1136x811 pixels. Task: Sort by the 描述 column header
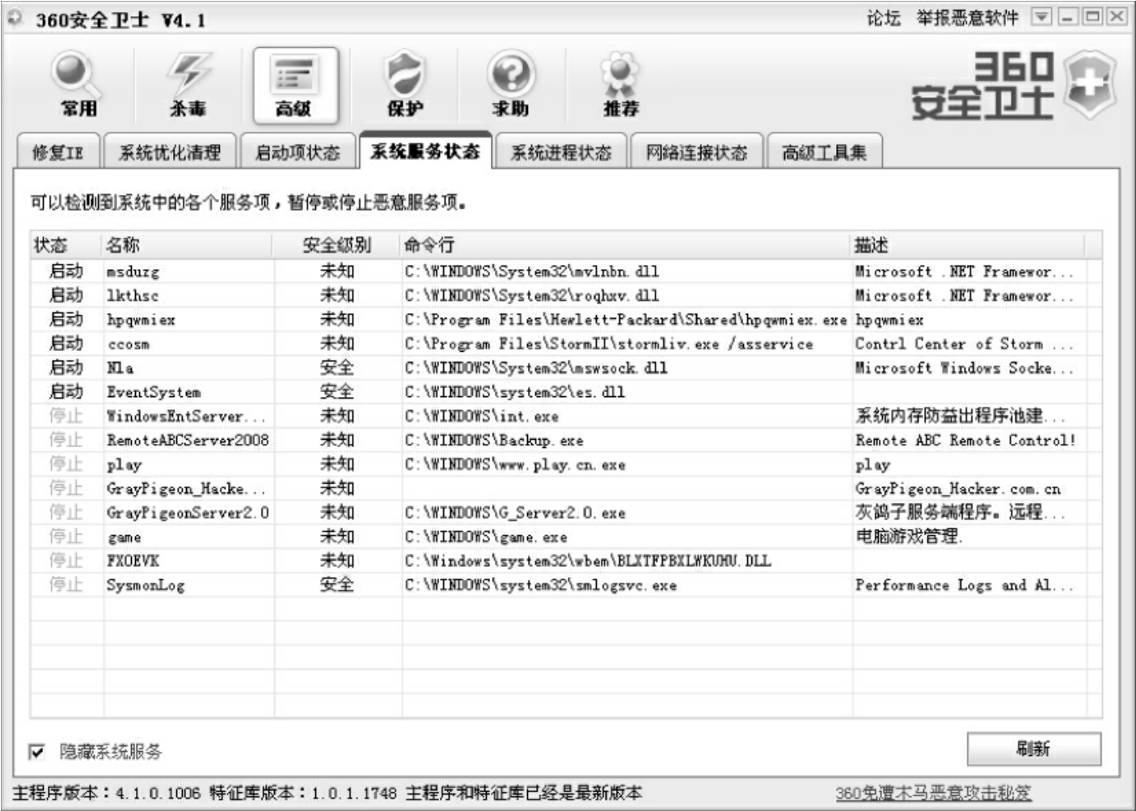(x=969, y=245)
